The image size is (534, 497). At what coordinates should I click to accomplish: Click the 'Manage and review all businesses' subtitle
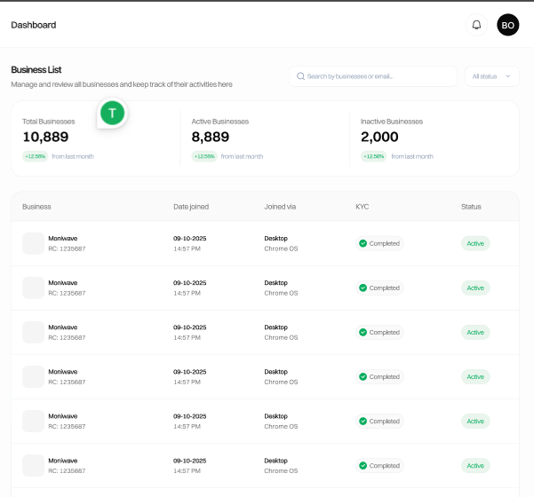tap(122, 84)
